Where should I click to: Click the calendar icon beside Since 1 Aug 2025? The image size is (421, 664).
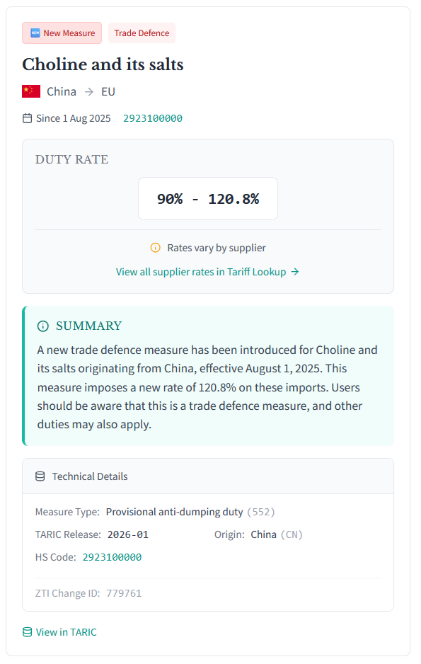pos(25,118)
